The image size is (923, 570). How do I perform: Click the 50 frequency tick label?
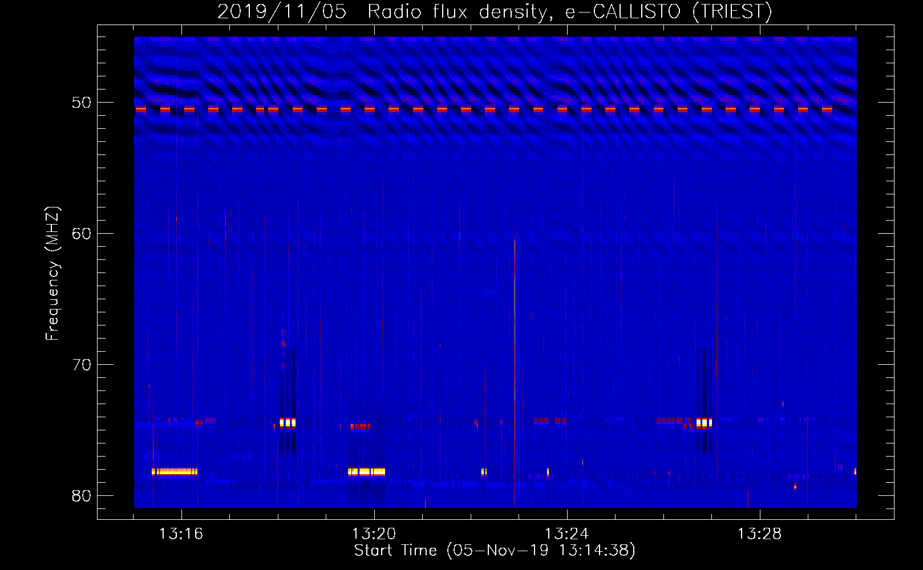(82, 103)
